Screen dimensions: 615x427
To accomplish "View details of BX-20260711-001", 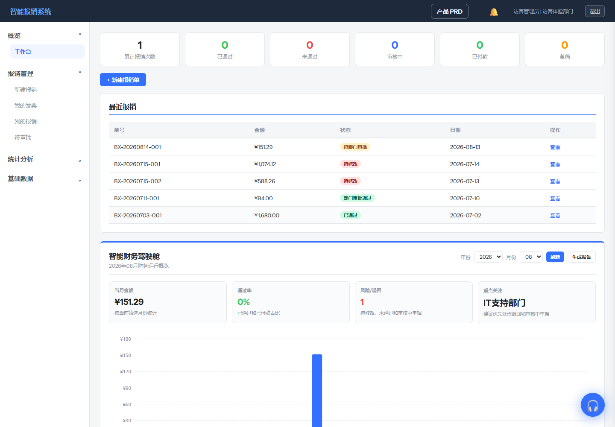I will (555, 198).
